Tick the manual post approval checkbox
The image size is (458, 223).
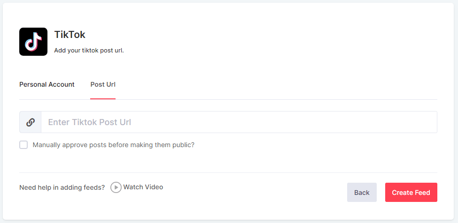coord(23,145)
